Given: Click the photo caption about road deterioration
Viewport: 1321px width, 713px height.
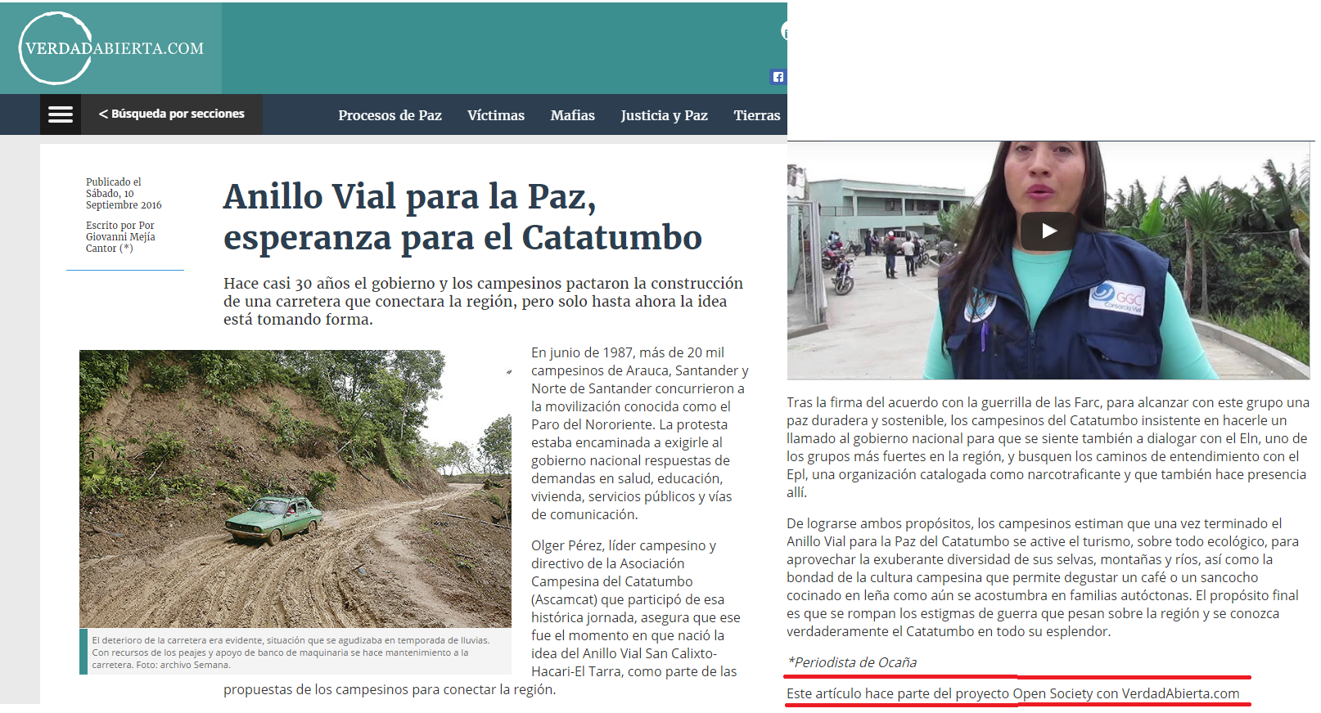Looking at the screenshot, I should 291,652.
